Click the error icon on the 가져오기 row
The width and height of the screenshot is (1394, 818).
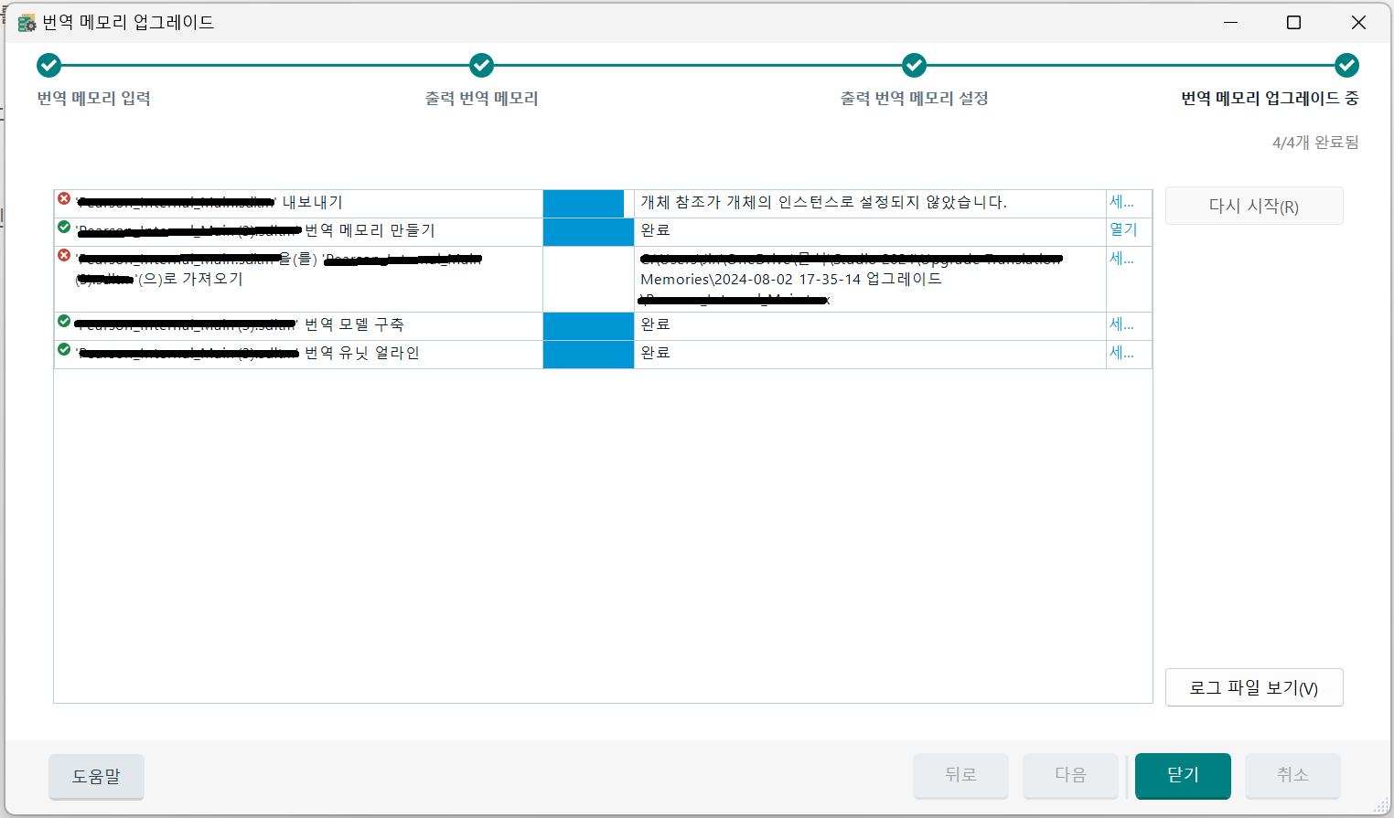pyautogui.click(x=62, y=255)
